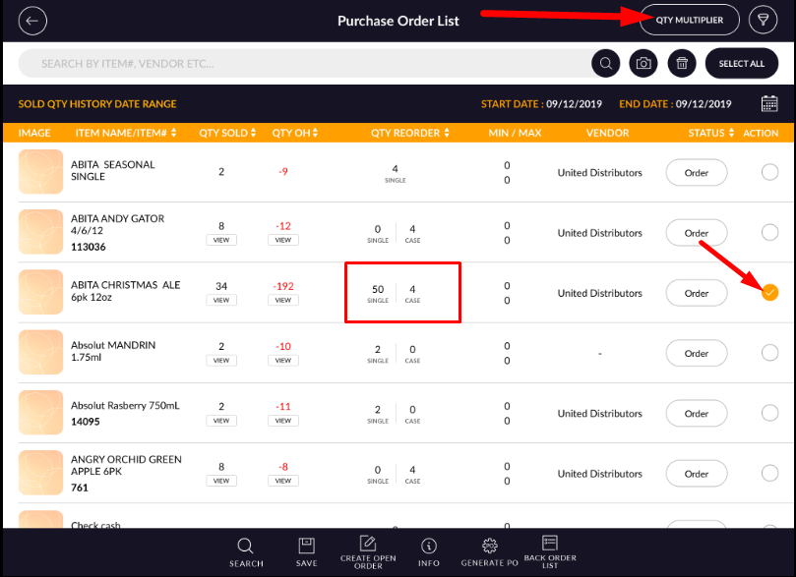
Task: Open the filter funnel icon
Action: (762, 21)
